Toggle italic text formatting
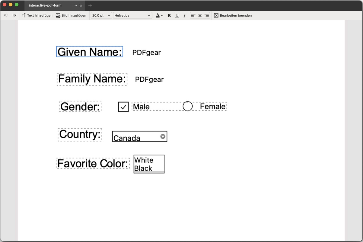This screenshot has height=242, width=363. click(184, 16)
